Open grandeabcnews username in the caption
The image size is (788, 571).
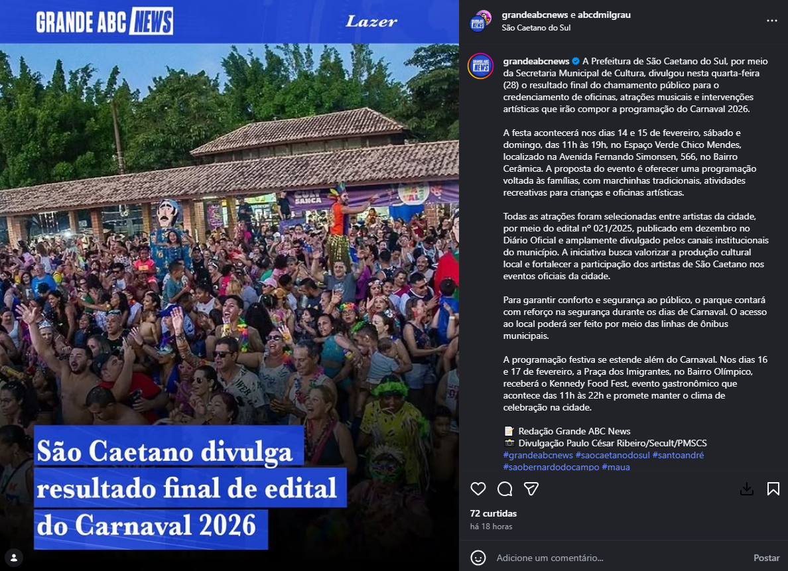pyautogui.click(x=536, y=61)
